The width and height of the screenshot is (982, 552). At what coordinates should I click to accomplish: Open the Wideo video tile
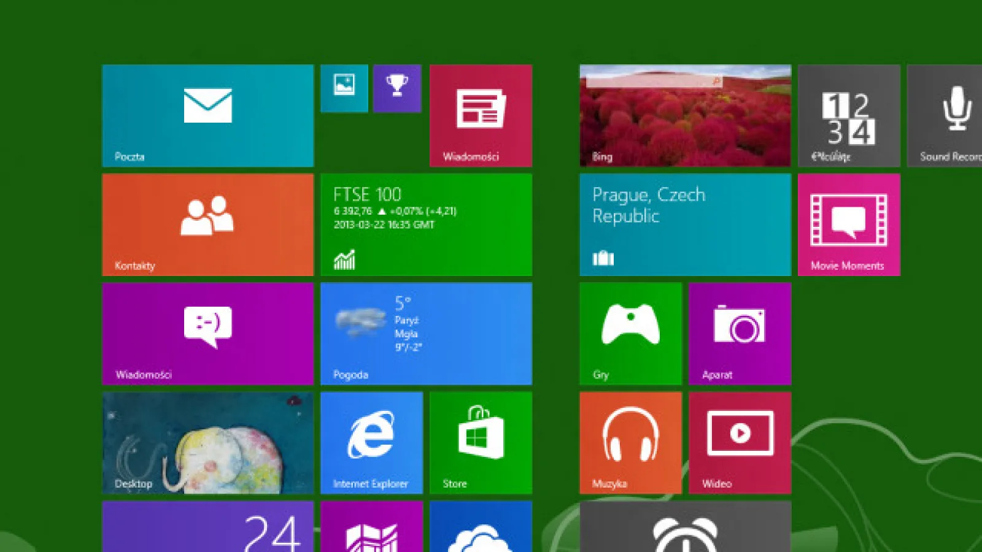pos(740,443)
